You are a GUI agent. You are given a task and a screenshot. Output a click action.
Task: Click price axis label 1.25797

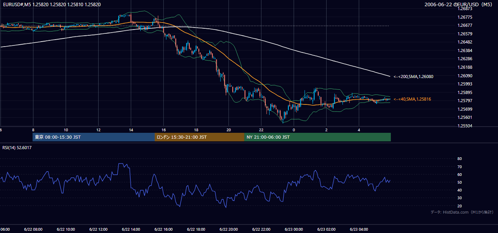[465, 101]
